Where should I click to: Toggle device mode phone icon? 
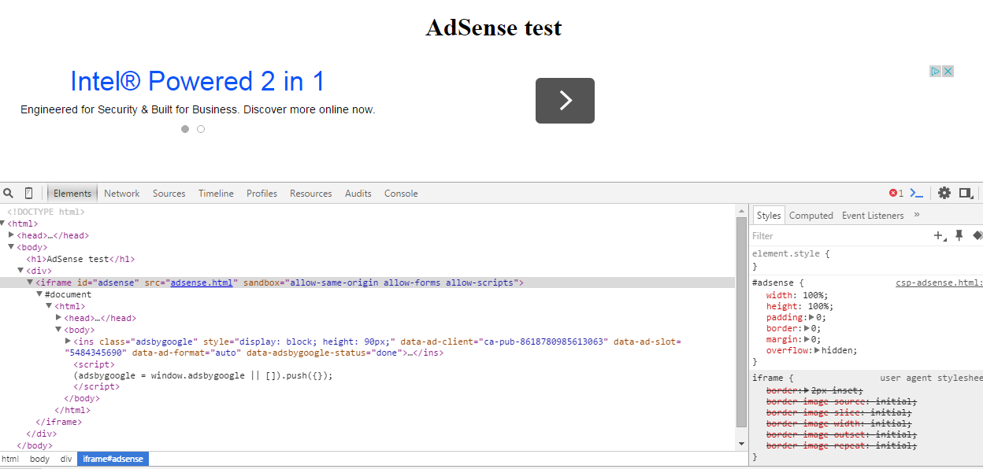click(x=29, y=193)
